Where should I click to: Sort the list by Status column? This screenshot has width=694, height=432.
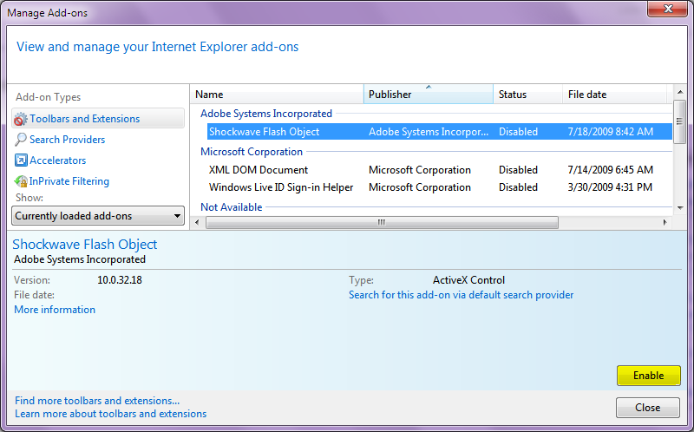[528, 95]
